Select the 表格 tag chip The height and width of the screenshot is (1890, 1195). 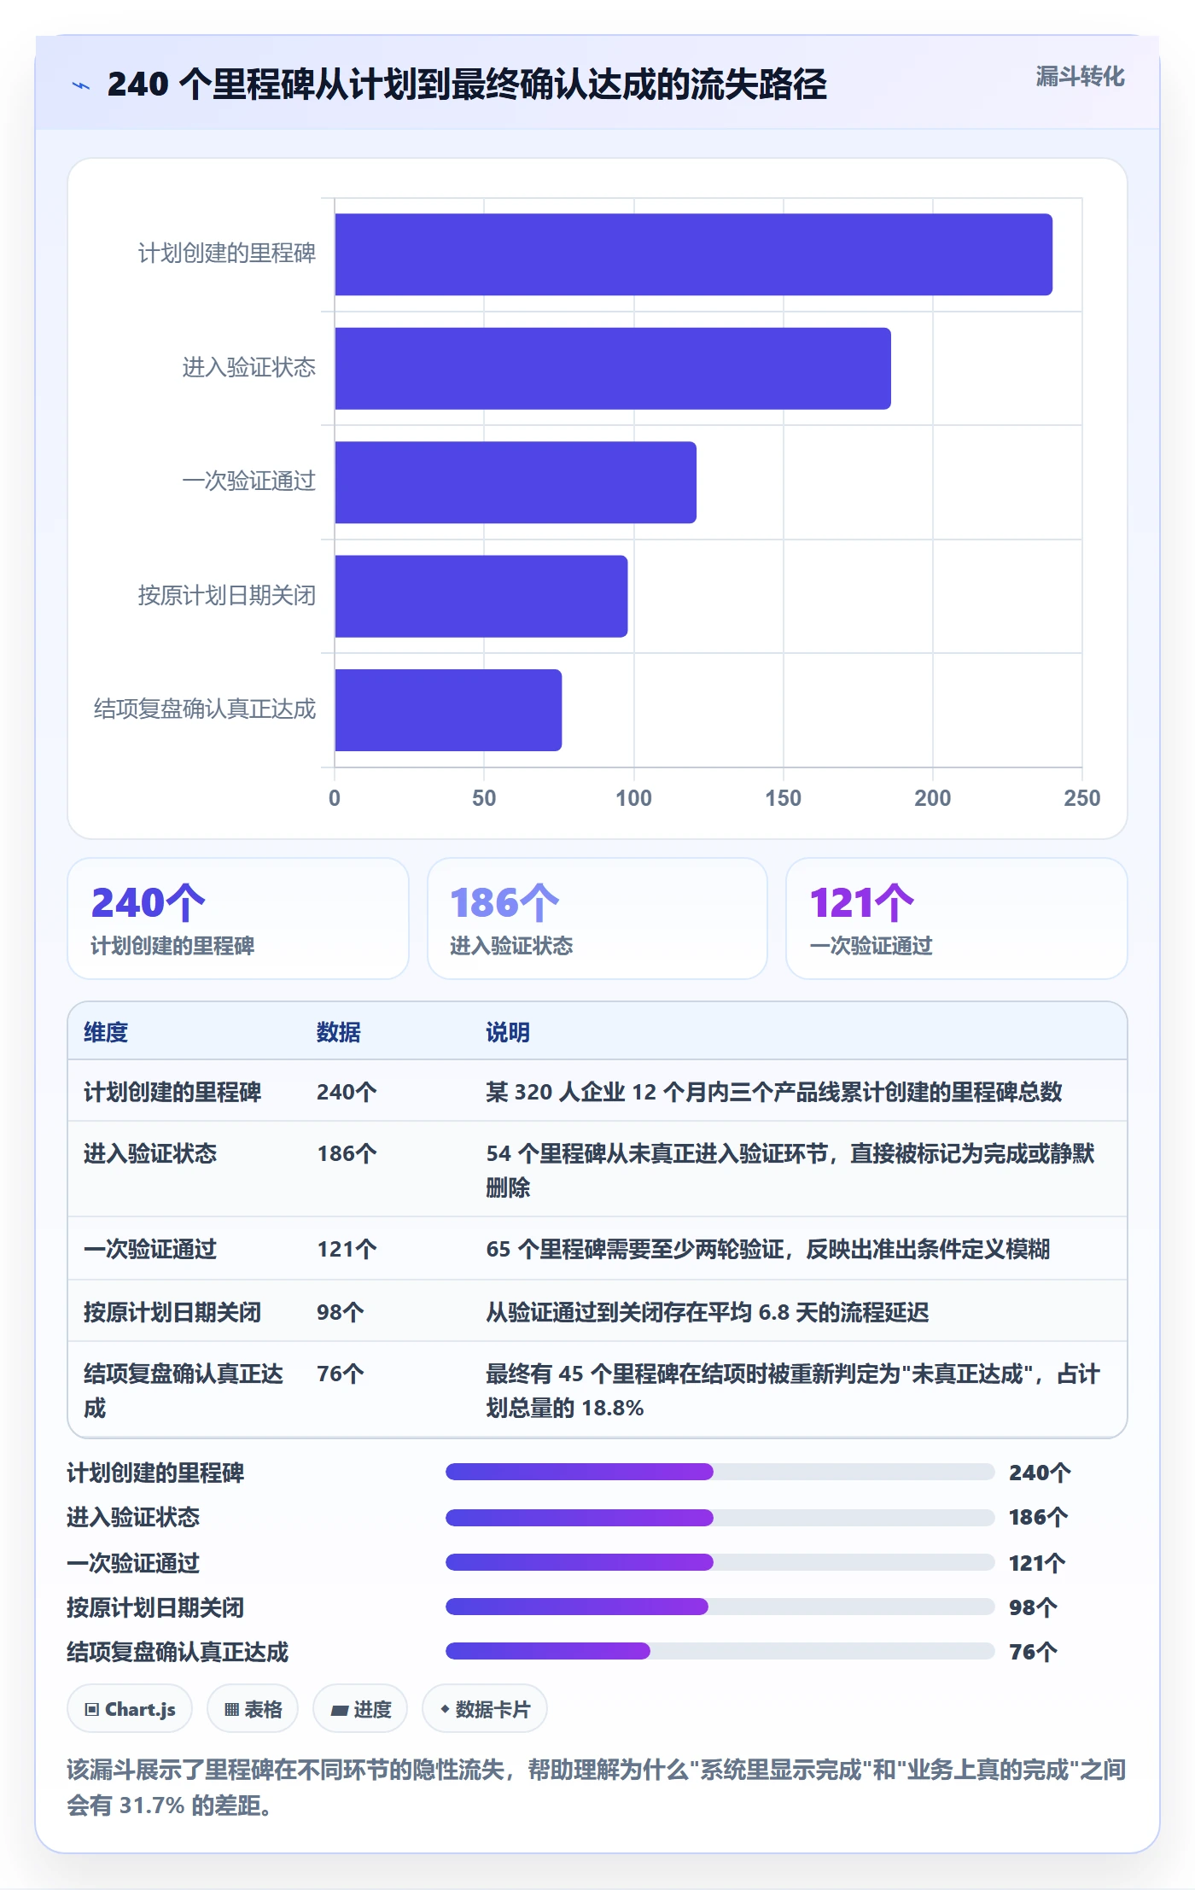pos(253,1709)
